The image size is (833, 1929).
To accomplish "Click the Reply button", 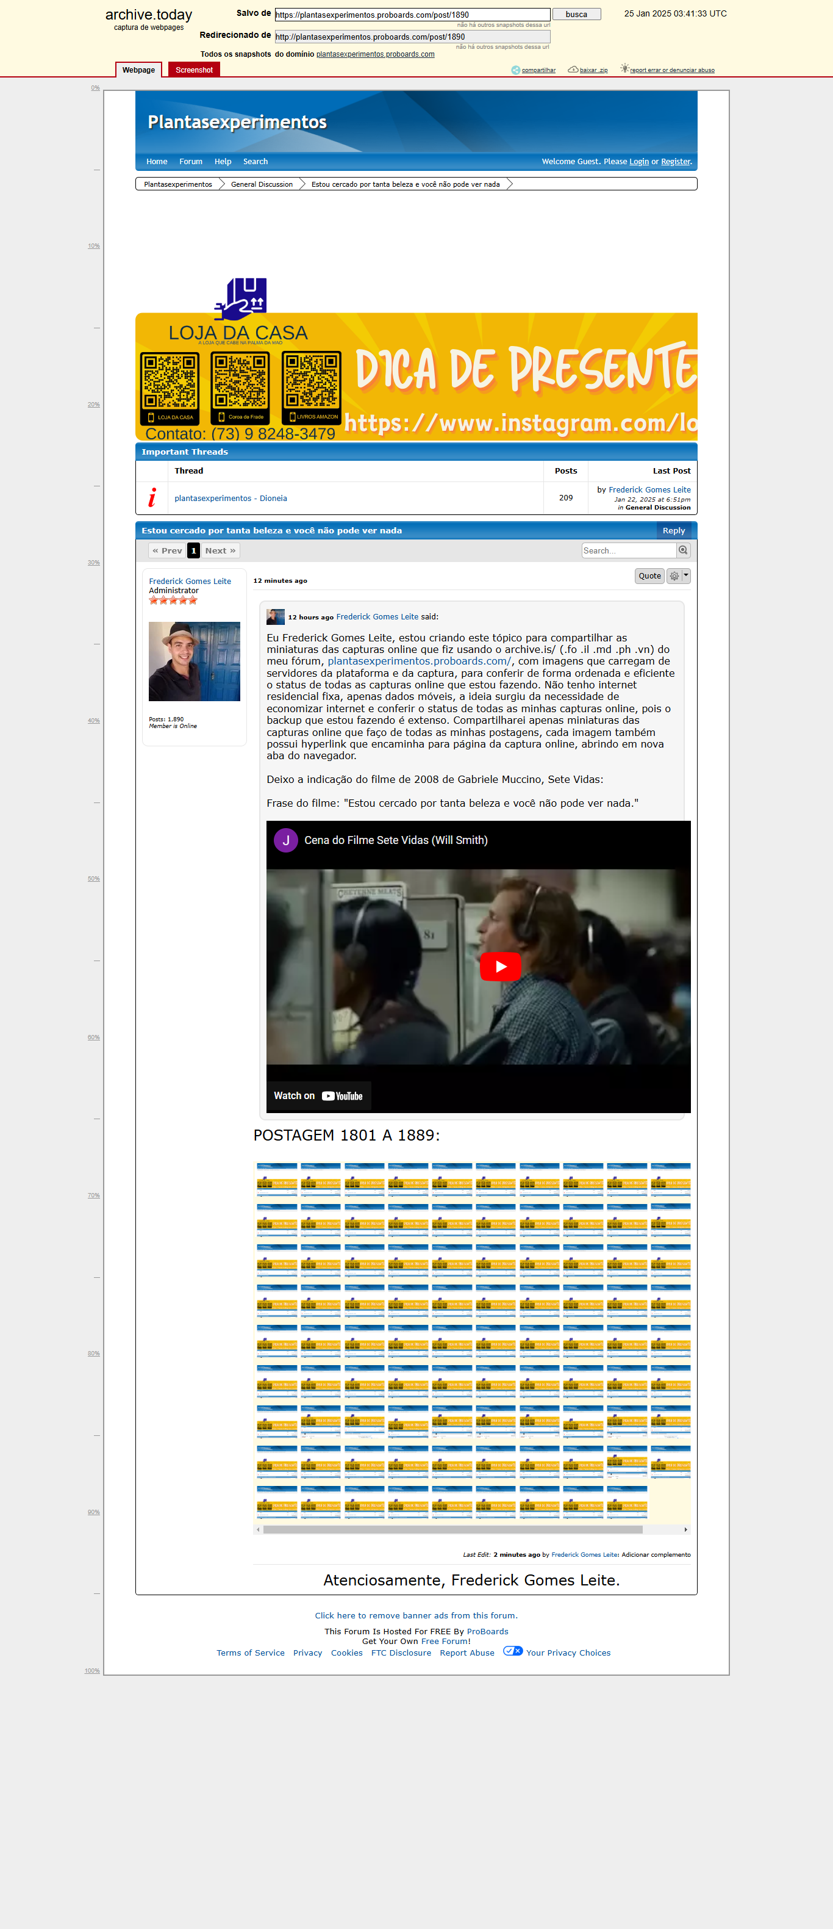I will (674, 531).
